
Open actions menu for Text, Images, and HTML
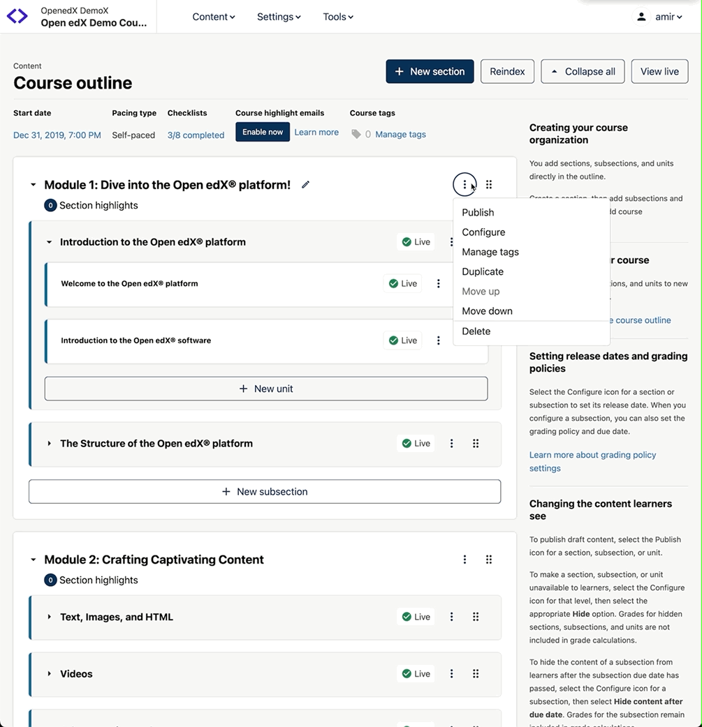pyautogui.click(x=452, y=617)
